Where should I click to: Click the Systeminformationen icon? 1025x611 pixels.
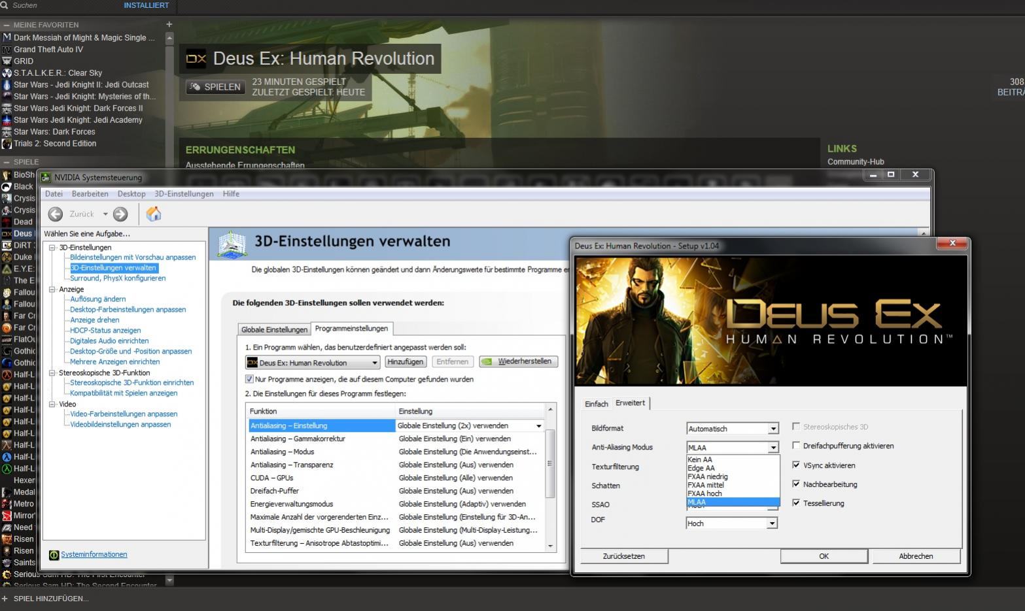coord(54,555)
